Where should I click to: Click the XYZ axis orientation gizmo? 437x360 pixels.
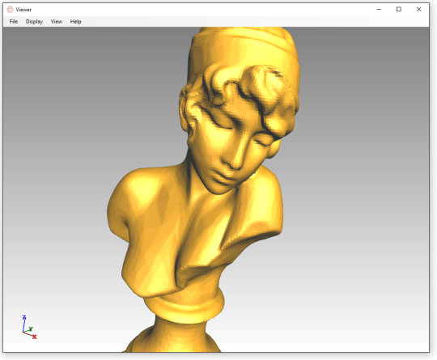pos(29,327)
